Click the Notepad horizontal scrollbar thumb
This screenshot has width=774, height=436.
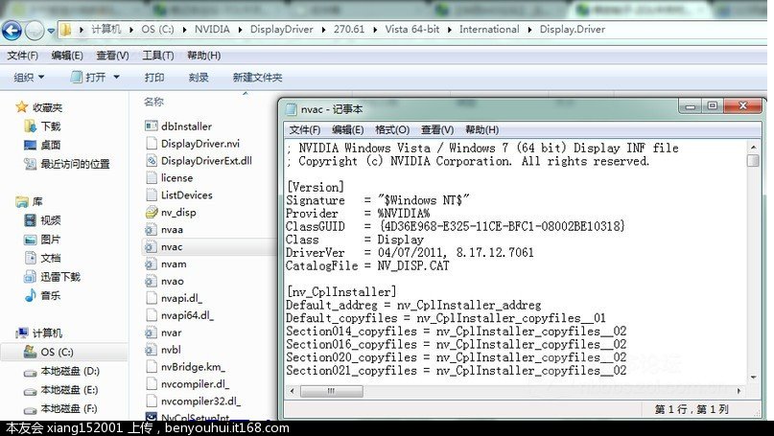[331, 391]
